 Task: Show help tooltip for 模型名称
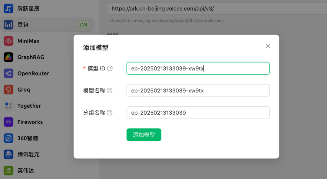click(110, 91)
